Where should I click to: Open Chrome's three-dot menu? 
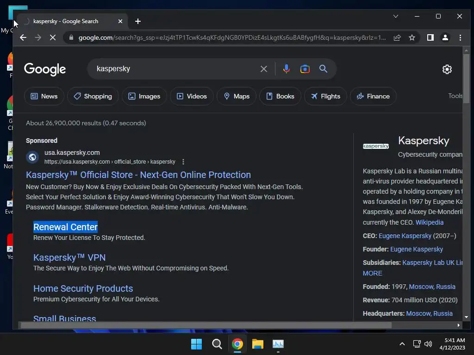[460, 37]
